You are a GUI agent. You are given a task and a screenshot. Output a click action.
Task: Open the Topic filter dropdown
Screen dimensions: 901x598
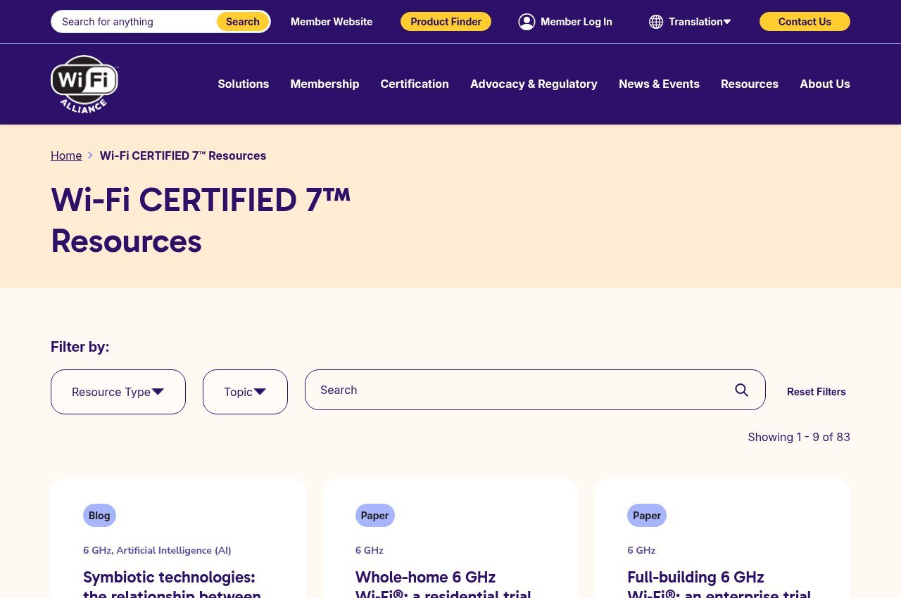[245, 392]
